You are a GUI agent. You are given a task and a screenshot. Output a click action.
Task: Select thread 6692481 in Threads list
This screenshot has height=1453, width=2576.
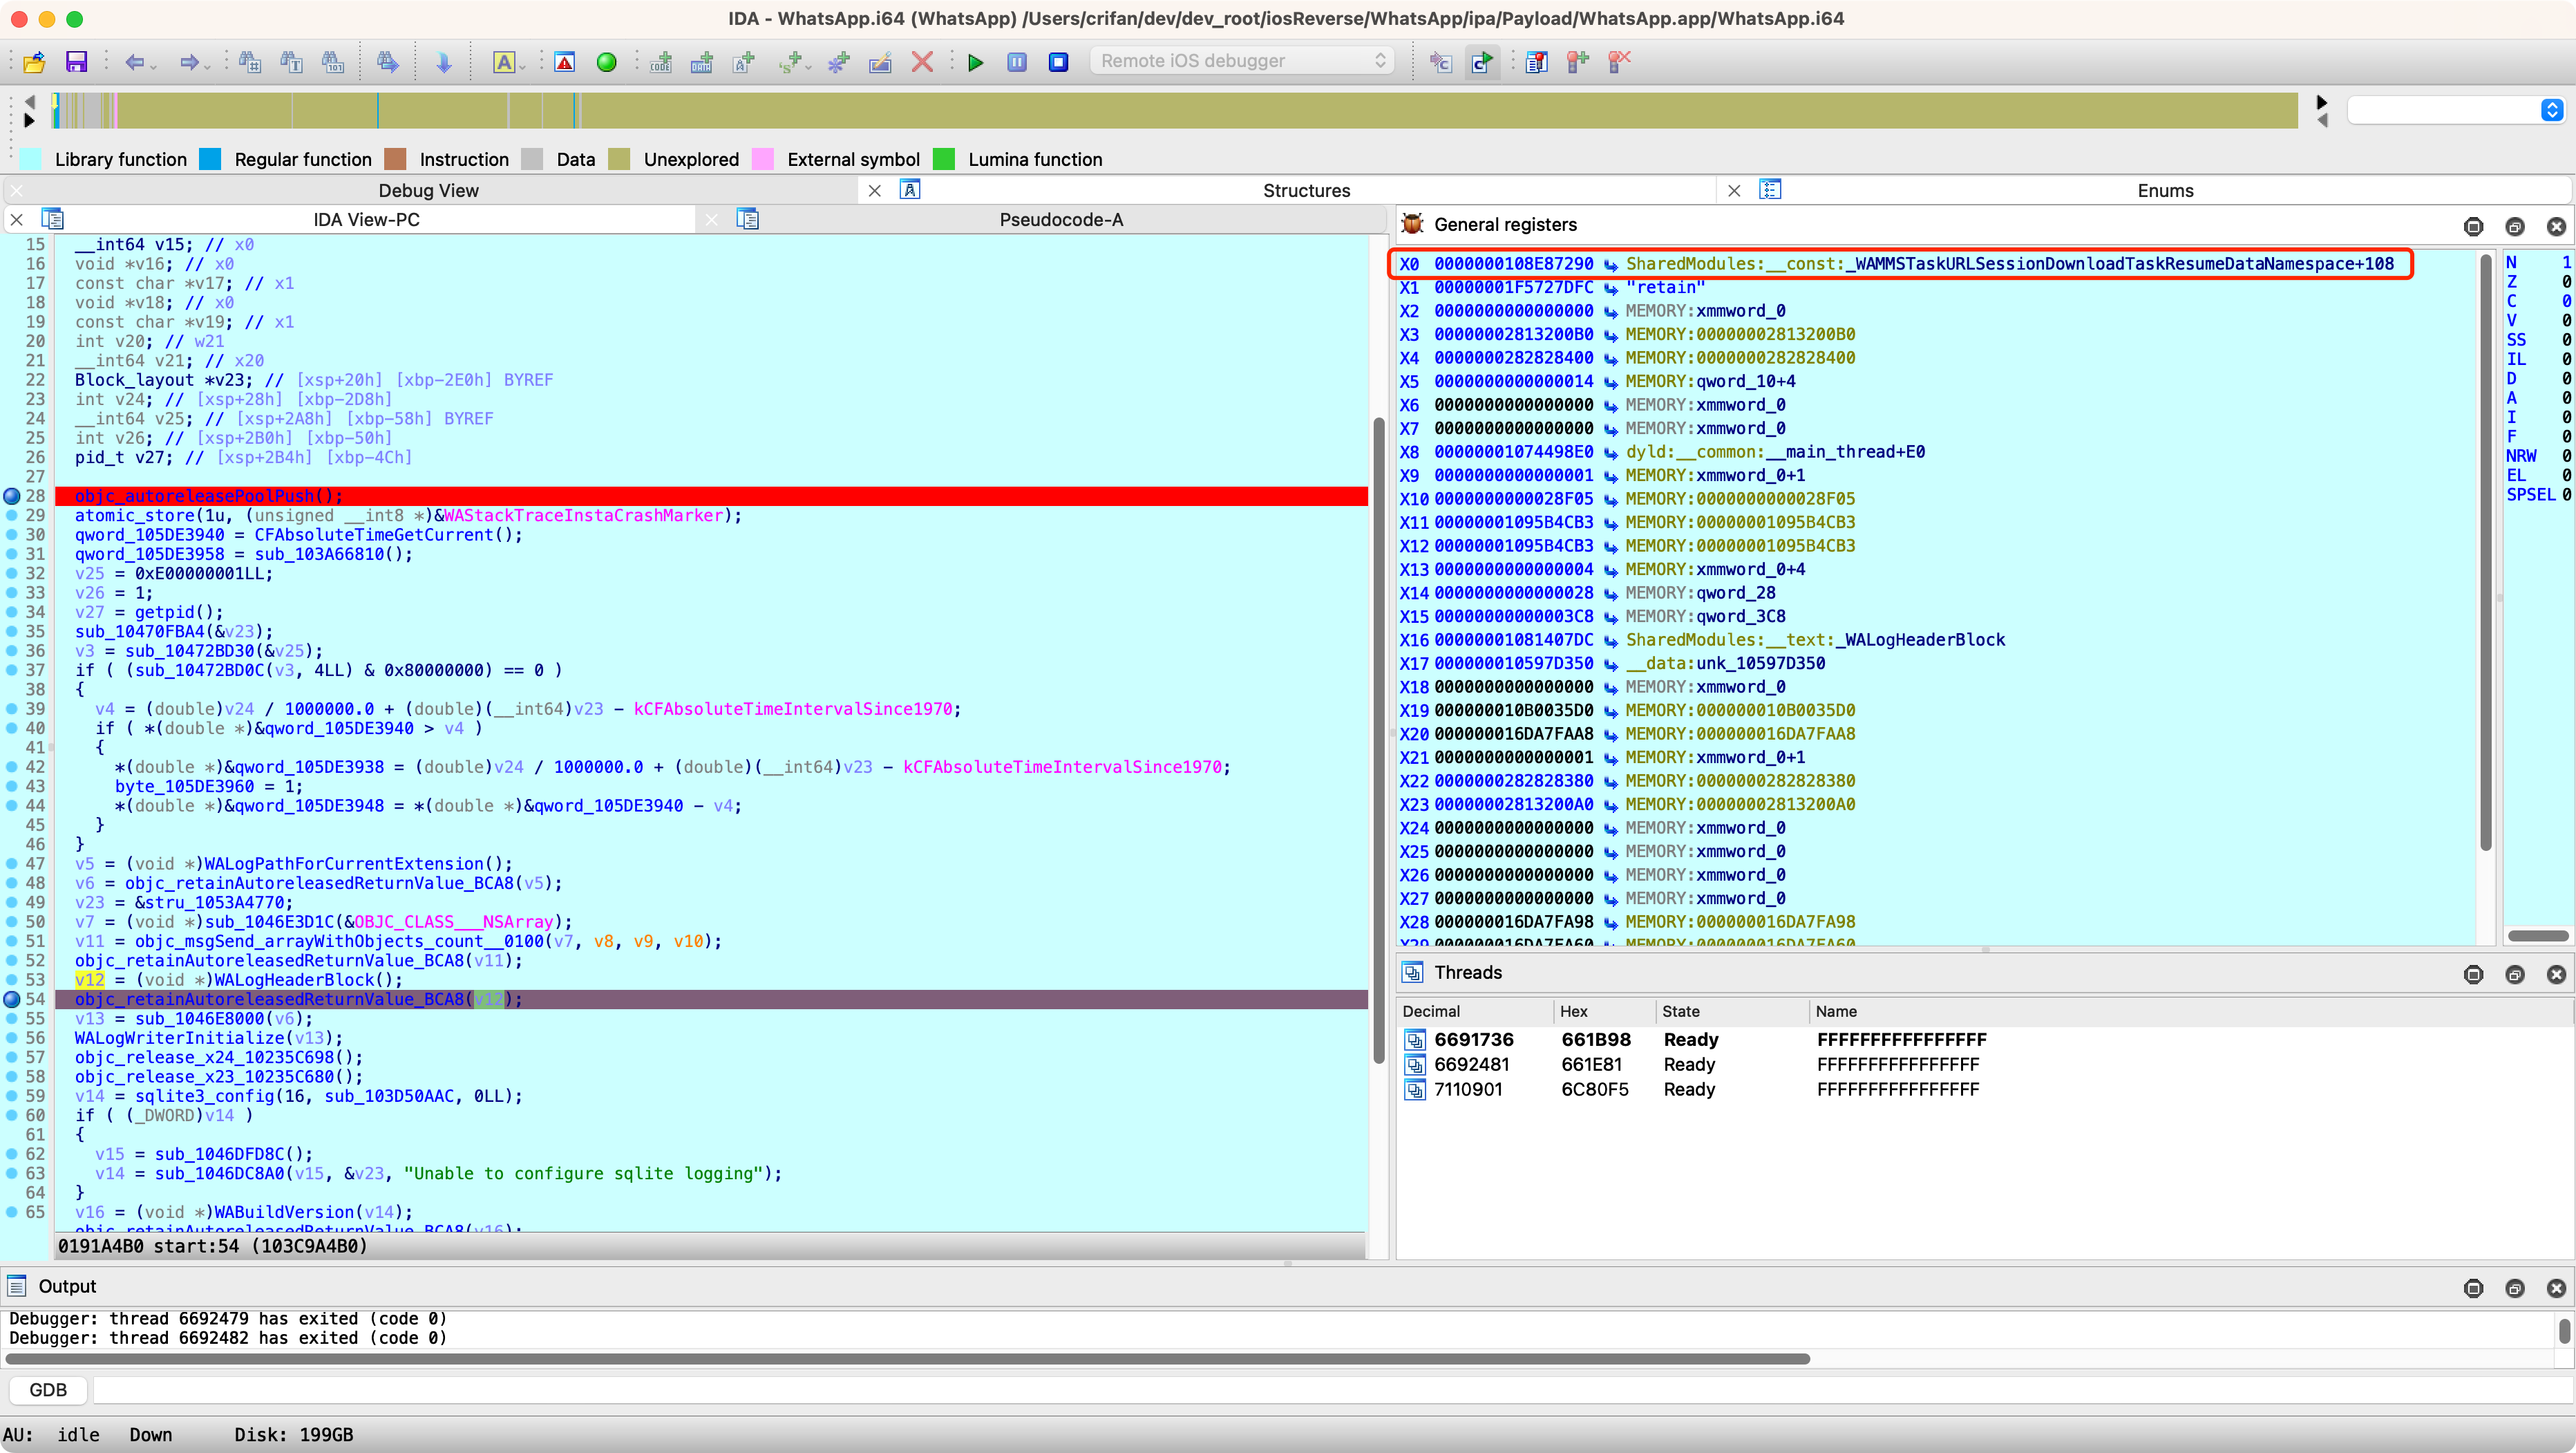coord(1984,1065)
